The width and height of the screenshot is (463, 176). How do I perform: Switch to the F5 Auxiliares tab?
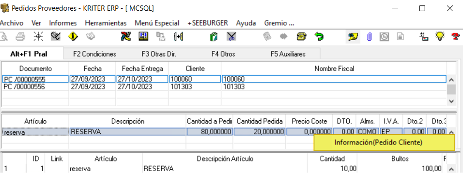point(288,54)
